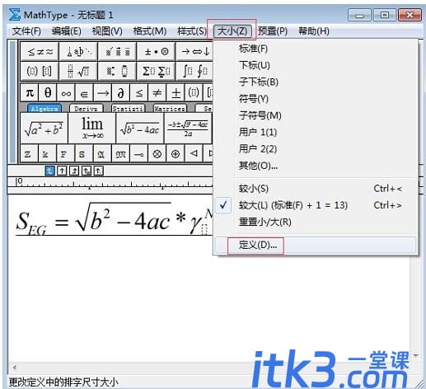This screenshot has width=426, height=389.
Task: Choose 子下标(B) size
Action: pos(315,82)
